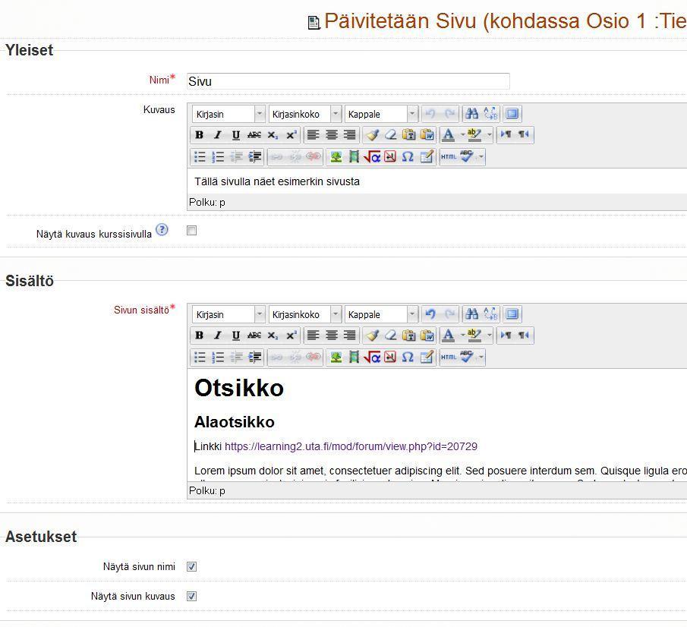The width and height of the screenshot is (687, 627).
Task: Open highlight color picker arrow in Kuvaus editor
Action: coord(490,135)
